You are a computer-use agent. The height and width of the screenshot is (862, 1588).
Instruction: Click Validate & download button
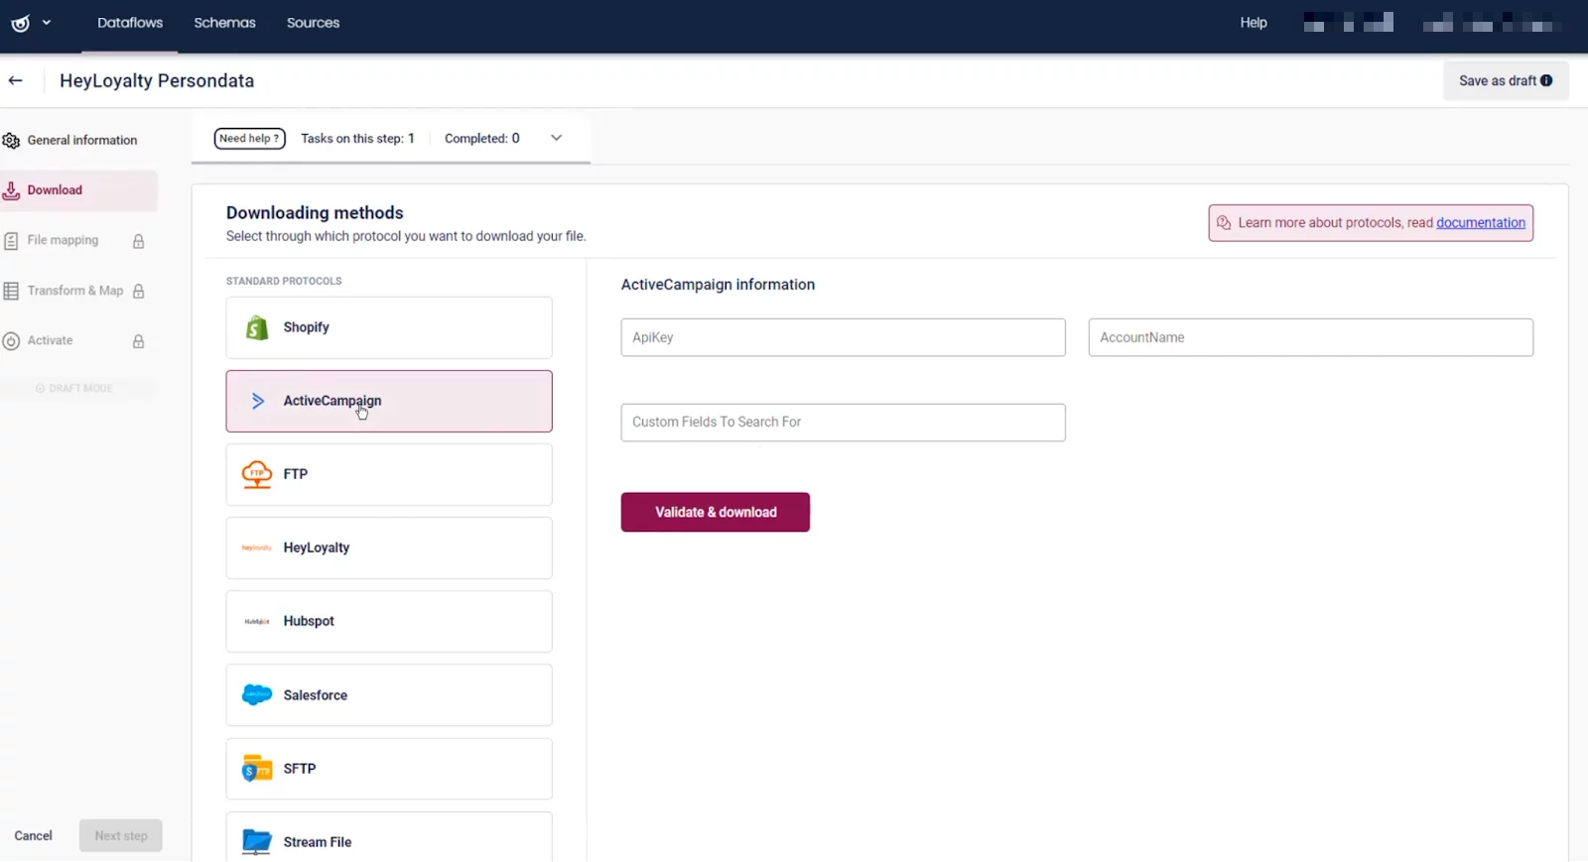[x=716, y=512]
